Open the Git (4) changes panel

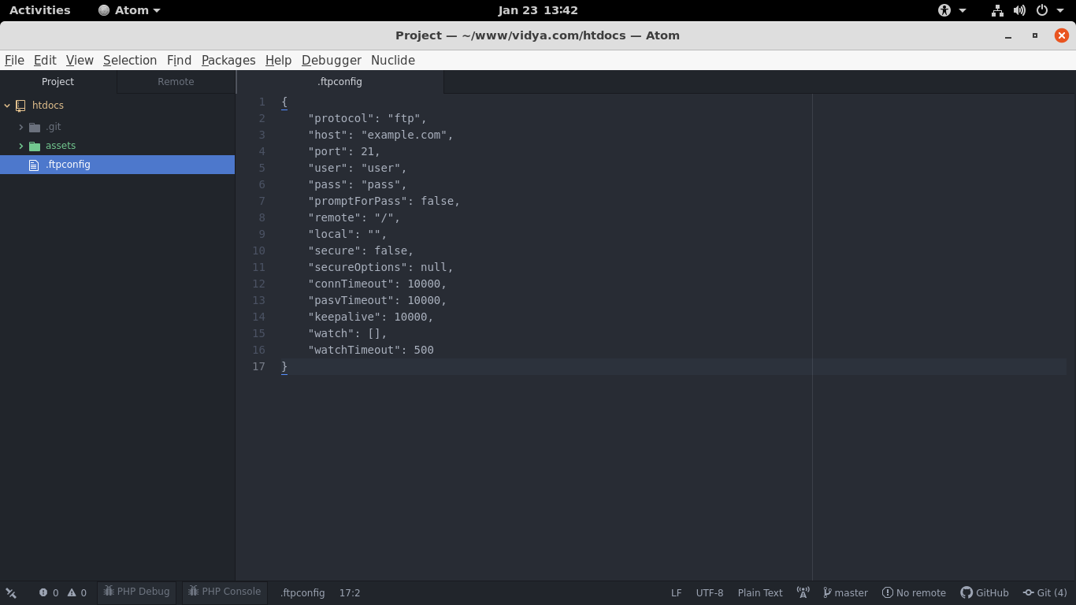[x=1045, y=593]
